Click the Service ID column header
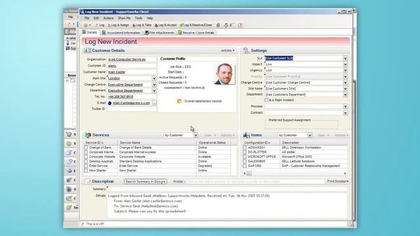The image size is (420, 236). pyautogui.click(x=100, y=143)
